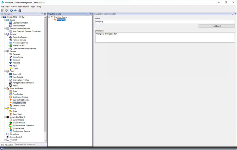The width and height of the screenshot is (237, 150).
Task: Open the Rules tree item
Action: pyautogui.click(x=15, y=91)
